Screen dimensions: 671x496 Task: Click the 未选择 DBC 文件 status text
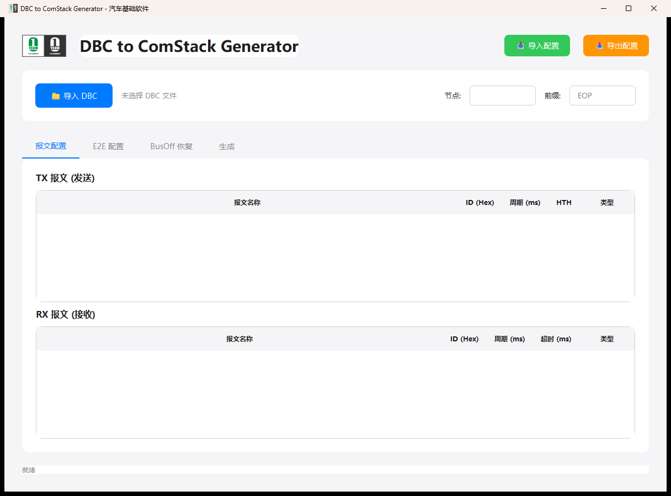tap(149, 96)
